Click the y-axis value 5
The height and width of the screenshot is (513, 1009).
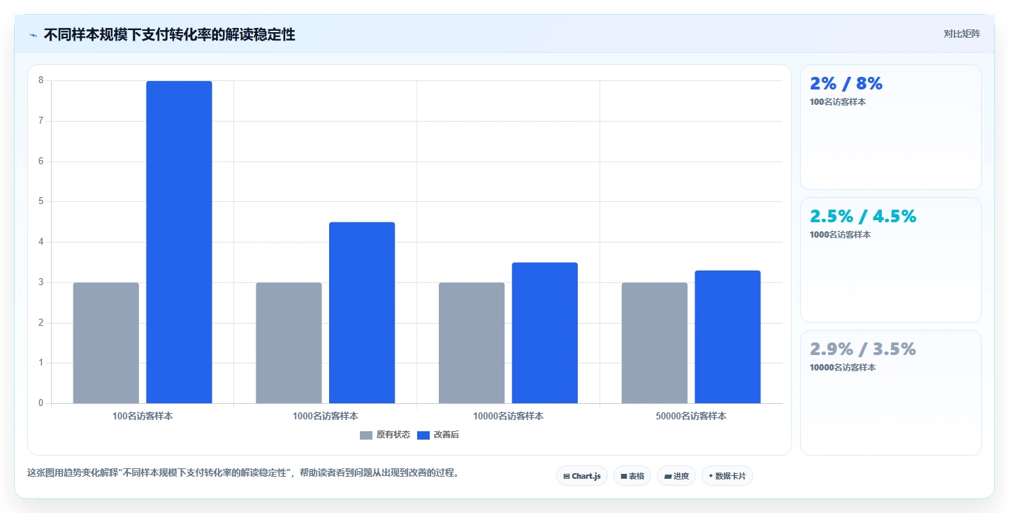tap(41, 201)
